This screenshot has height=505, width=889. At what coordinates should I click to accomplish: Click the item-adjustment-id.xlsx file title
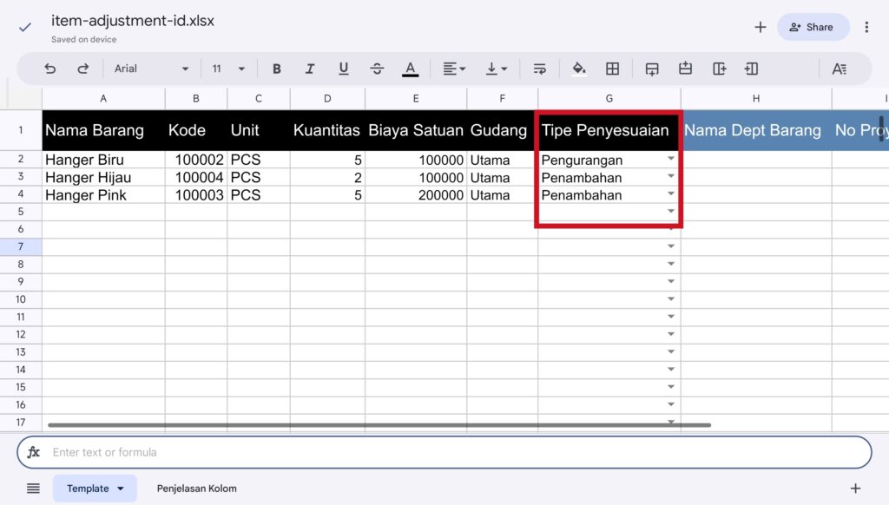133,21
